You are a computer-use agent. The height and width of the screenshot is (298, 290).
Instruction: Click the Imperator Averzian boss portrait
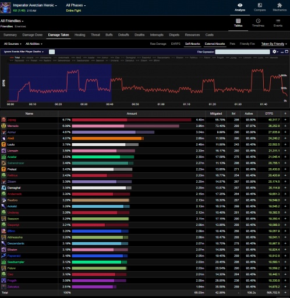point(5,8)
